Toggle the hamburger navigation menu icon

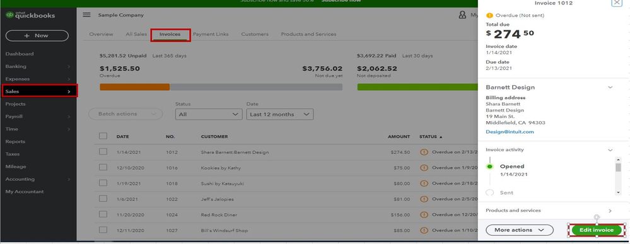click(x=86, y=15)
